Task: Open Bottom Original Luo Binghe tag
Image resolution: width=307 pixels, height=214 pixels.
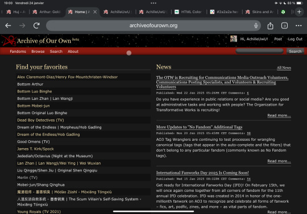Action: [x=42, y=113]
